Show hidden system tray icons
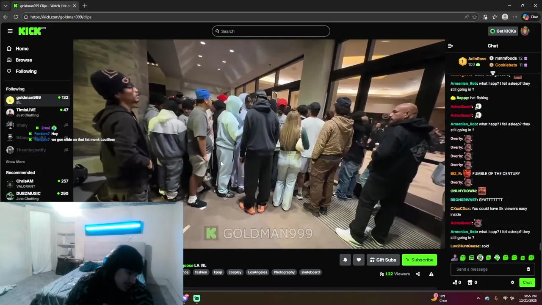Screen dimensions: 542x305 click(x=478, y=298)
